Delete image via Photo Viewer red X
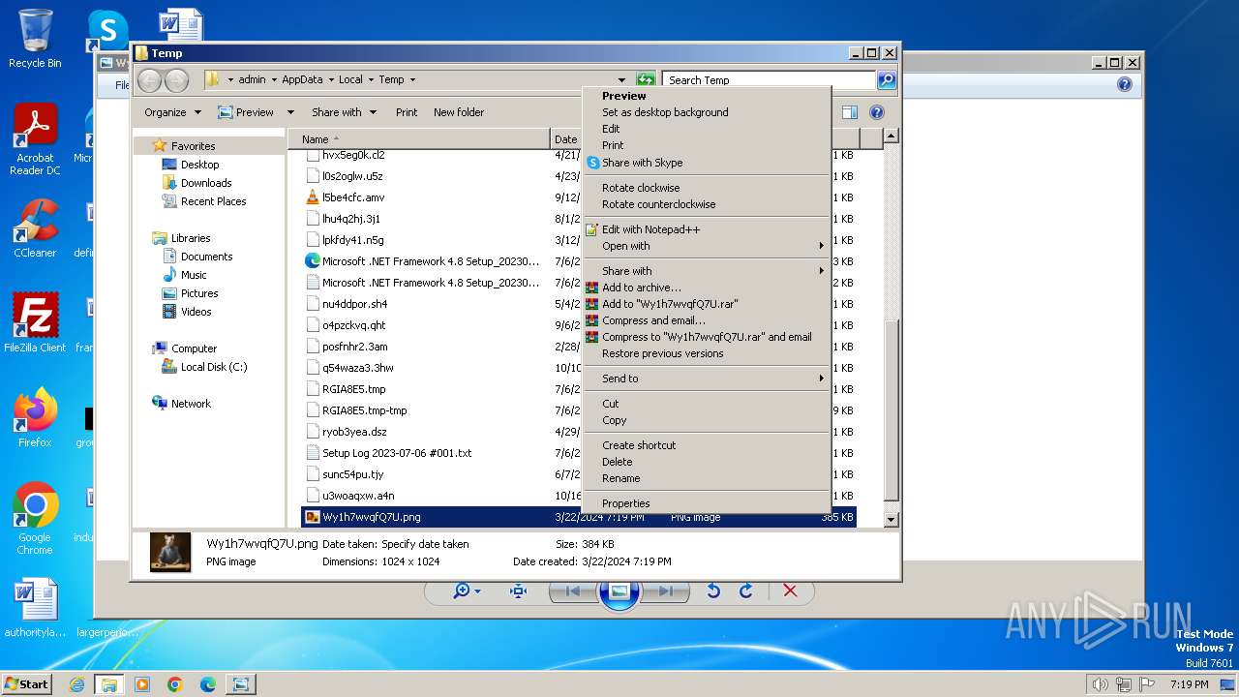1239x697 pixels. point(790,591)
